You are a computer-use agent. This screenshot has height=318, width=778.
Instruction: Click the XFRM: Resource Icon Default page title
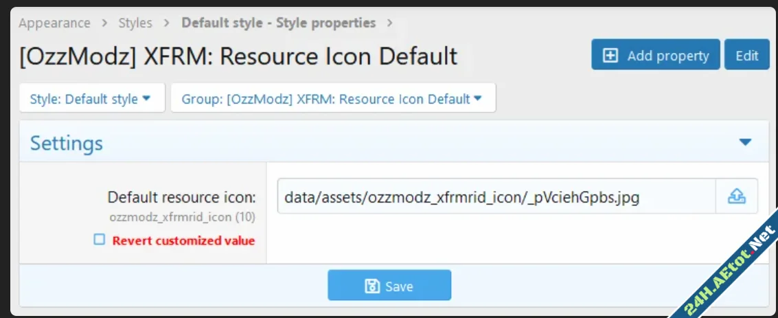click(x=238, y=56)
